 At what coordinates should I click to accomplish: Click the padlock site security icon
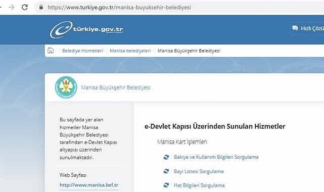(41, 7)
